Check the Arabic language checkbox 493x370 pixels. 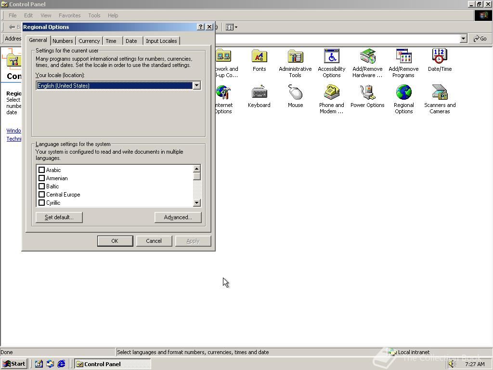click(x=41, y=170)
